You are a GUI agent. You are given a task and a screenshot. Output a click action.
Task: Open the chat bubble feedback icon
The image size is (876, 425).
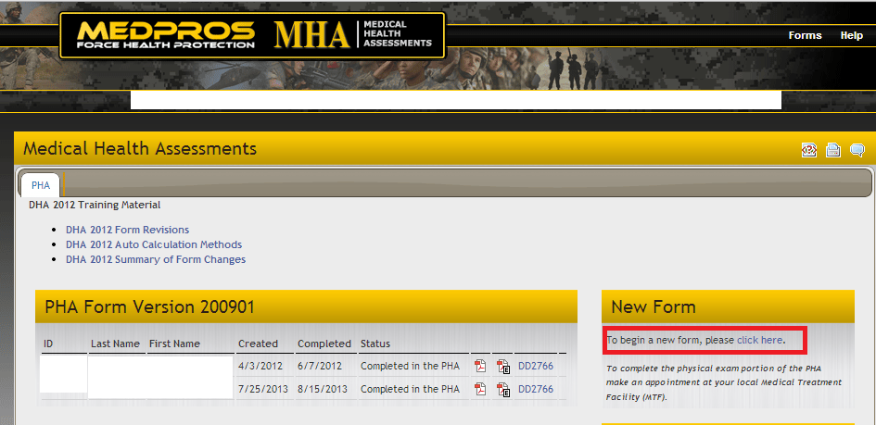pos(857,150)
